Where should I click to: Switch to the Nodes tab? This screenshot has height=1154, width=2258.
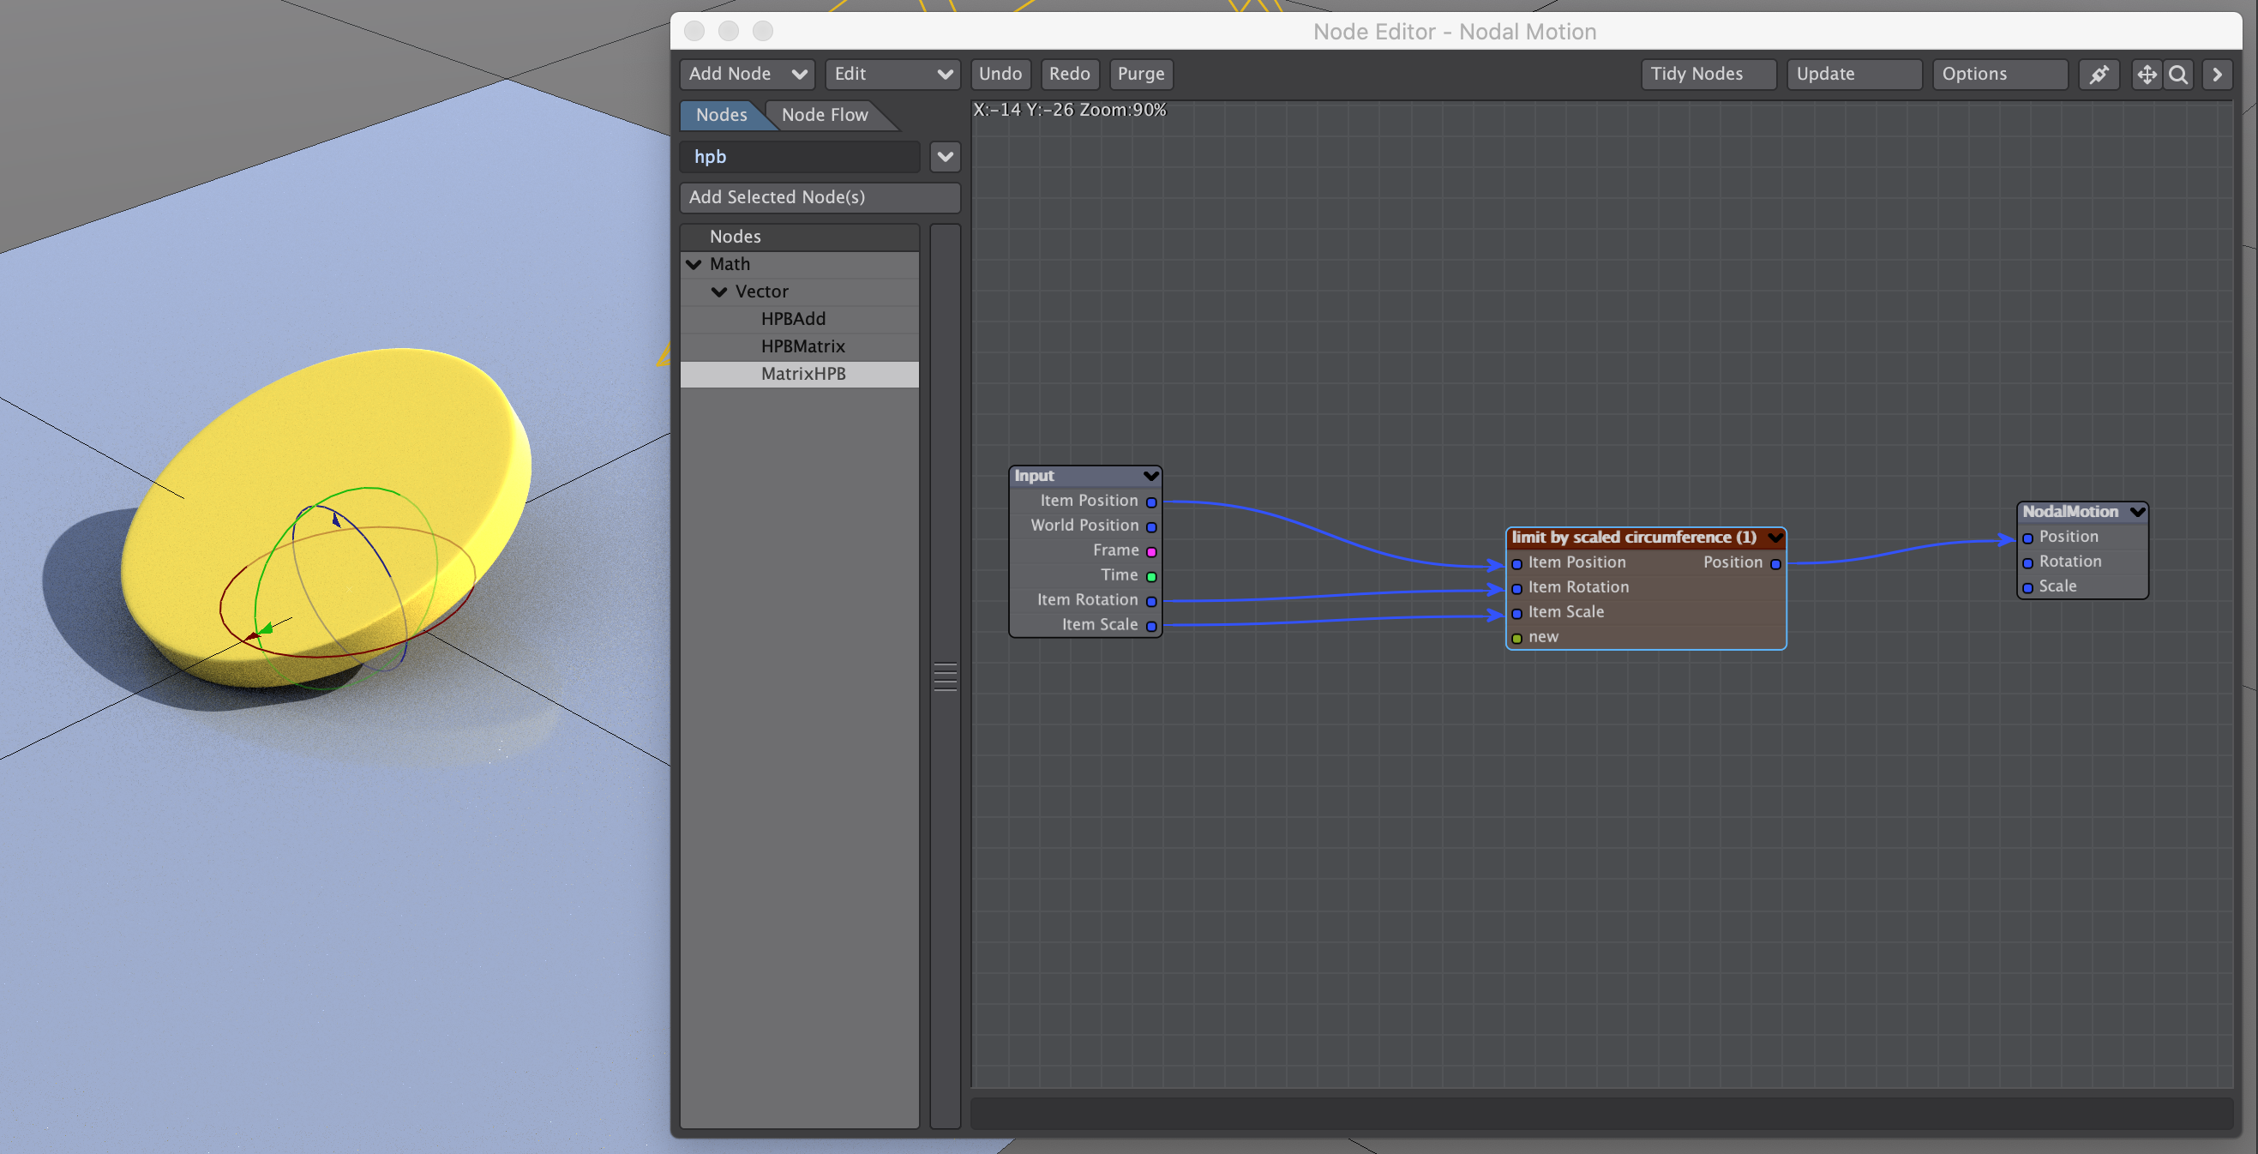(719, 113)
